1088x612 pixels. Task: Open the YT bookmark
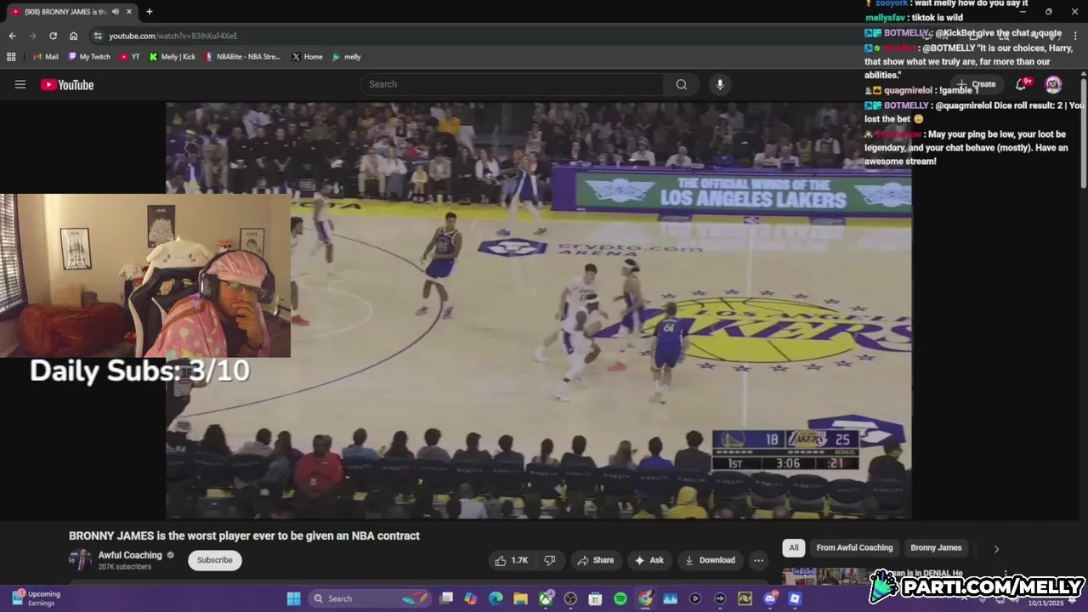pyautogui.click(x=130, y=57)
